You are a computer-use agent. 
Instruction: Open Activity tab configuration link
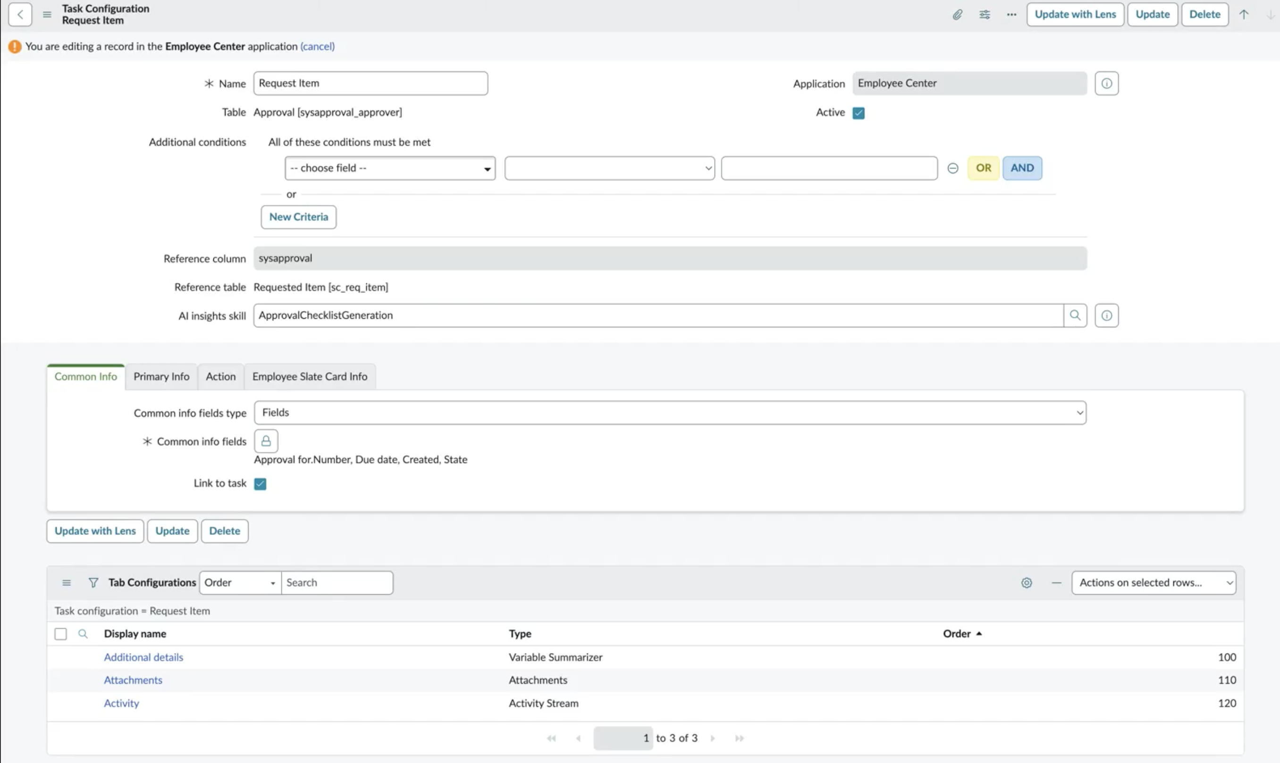pyautogui.click(x=121, y=703)
